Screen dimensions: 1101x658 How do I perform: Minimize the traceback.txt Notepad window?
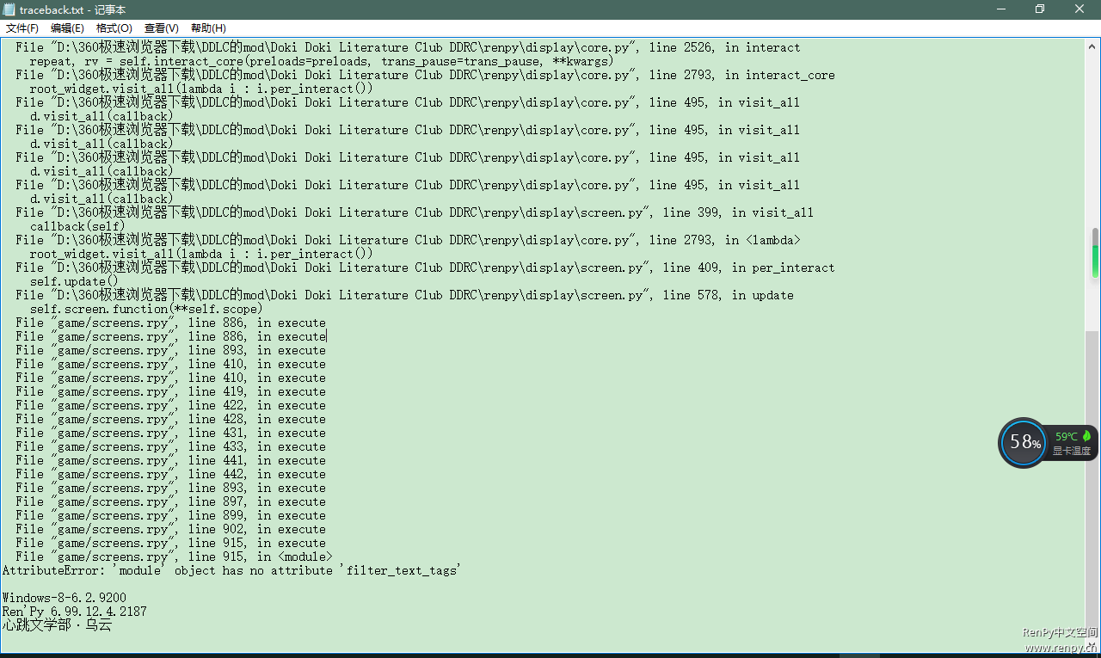(1001, 9)
